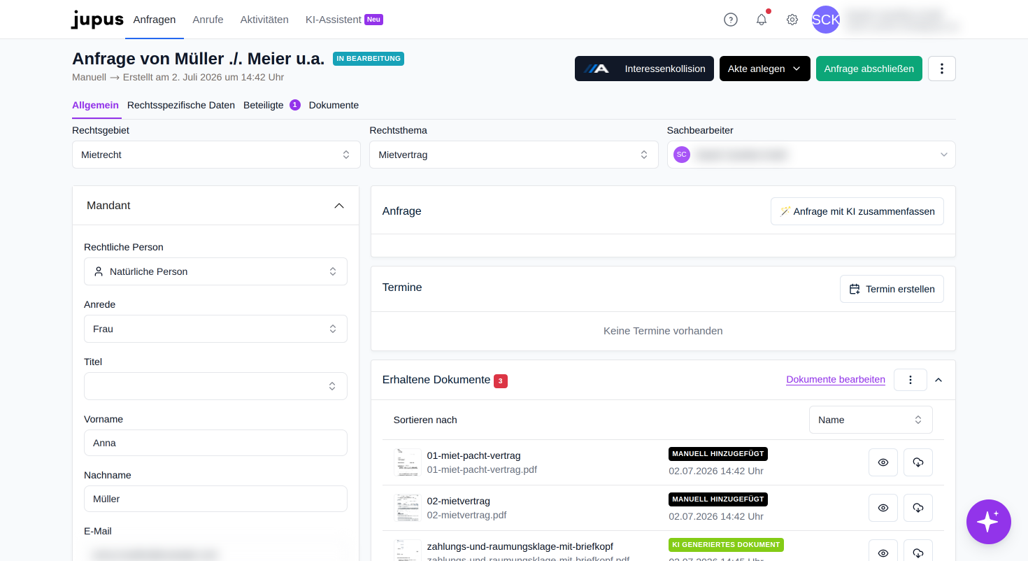1028x561 pixels.
Task: Open the Dokumente bearbeiten link
Action: click(x=836, y=380)
